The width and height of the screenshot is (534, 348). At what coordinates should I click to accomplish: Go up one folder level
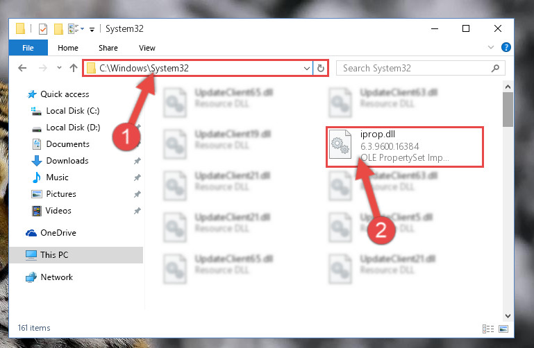(x=73, y=68)
